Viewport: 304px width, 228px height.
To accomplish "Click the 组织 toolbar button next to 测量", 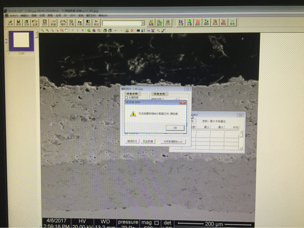I will tap(159, 23).
